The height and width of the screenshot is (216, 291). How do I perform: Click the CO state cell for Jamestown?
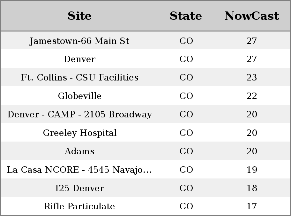(186, 41)
